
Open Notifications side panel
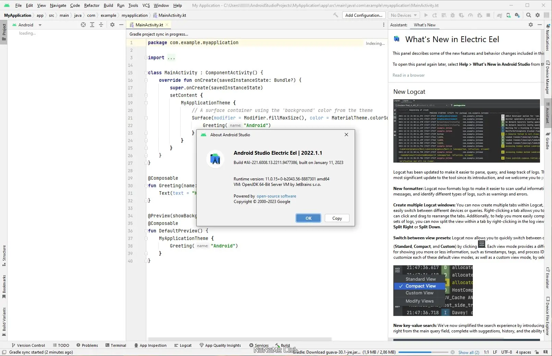tap(548, 37)
